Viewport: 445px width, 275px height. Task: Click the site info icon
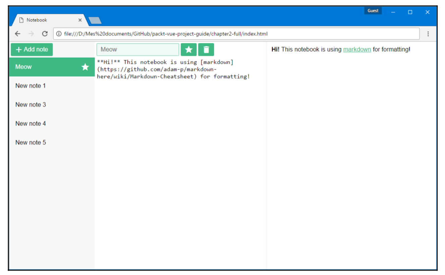[x=59, y=34]
